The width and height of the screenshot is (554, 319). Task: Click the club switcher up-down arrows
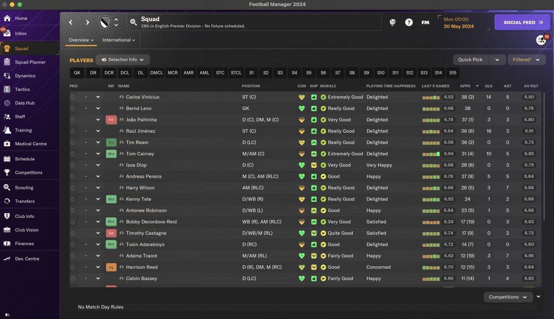click(116, 22)
